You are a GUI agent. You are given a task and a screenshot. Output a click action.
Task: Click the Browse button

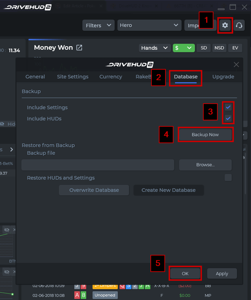(205, 165)
